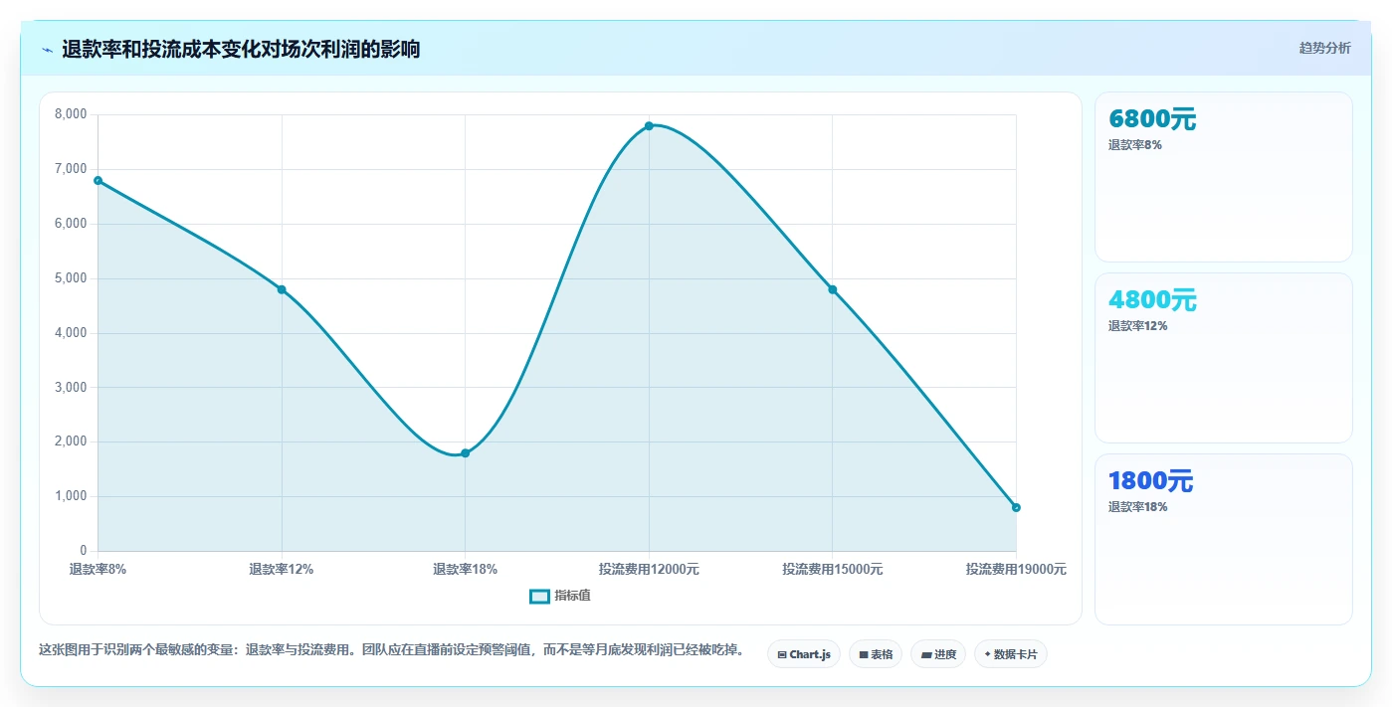Click the Chart.js tag chip
1392x707 pixels.
click(804, 654)
